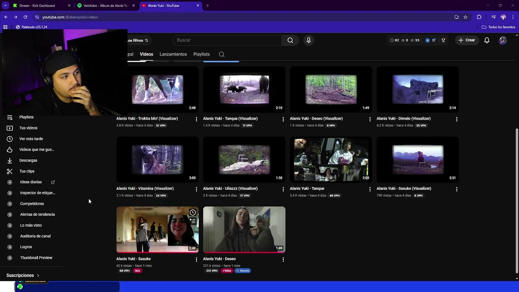Open options menu for Sasuke (Visualizer)
Viewport: 519px width, 292px height.
[x=457, y=189]
